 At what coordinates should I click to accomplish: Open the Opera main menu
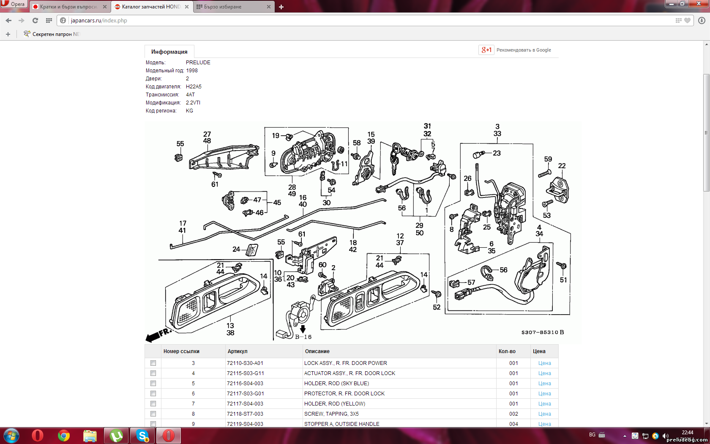click(x=14, y=4)
